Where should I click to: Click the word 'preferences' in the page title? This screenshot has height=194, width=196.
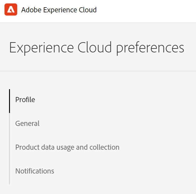click(x=150, y=48)
